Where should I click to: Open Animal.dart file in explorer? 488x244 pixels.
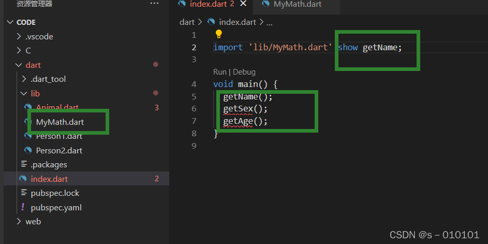57,108
